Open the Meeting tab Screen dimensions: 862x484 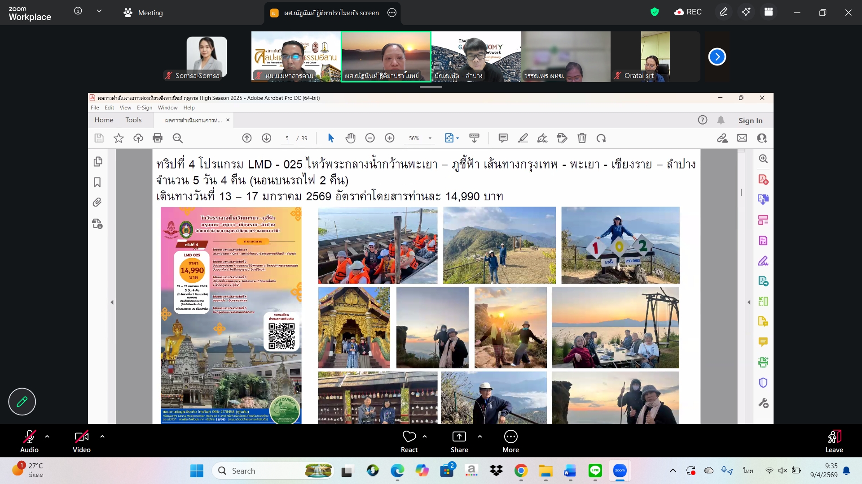pos(143,13)
